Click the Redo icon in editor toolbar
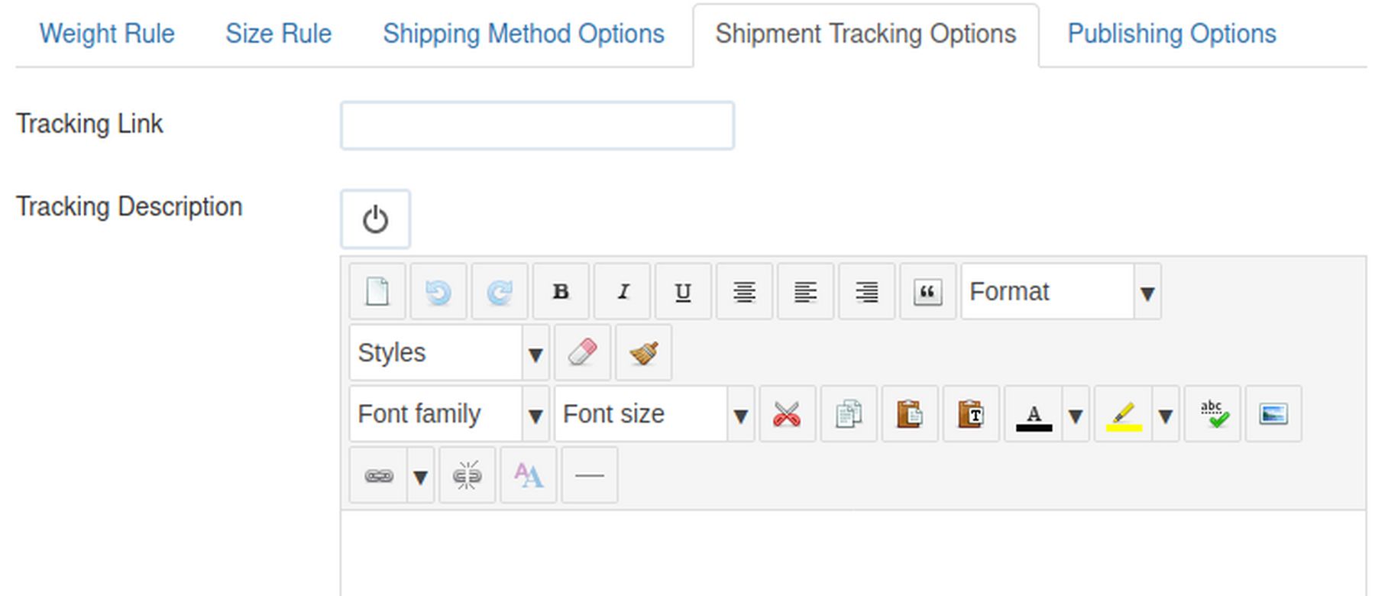The width and height of the screenshot is (1375, 596). pyautogui.click(x=500, y=292)
